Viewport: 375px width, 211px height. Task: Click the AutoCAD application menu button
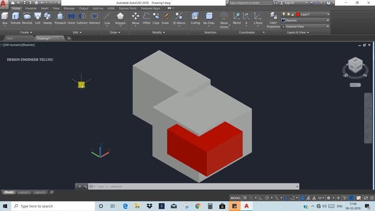[4, 4]
